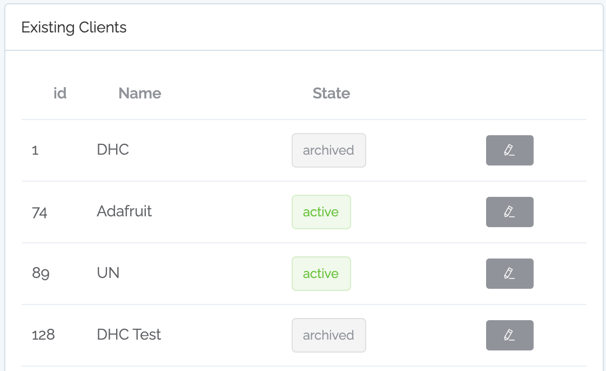This screenshot has height=371, width=606.
Task: Click the Name column header
Action: 139,93
